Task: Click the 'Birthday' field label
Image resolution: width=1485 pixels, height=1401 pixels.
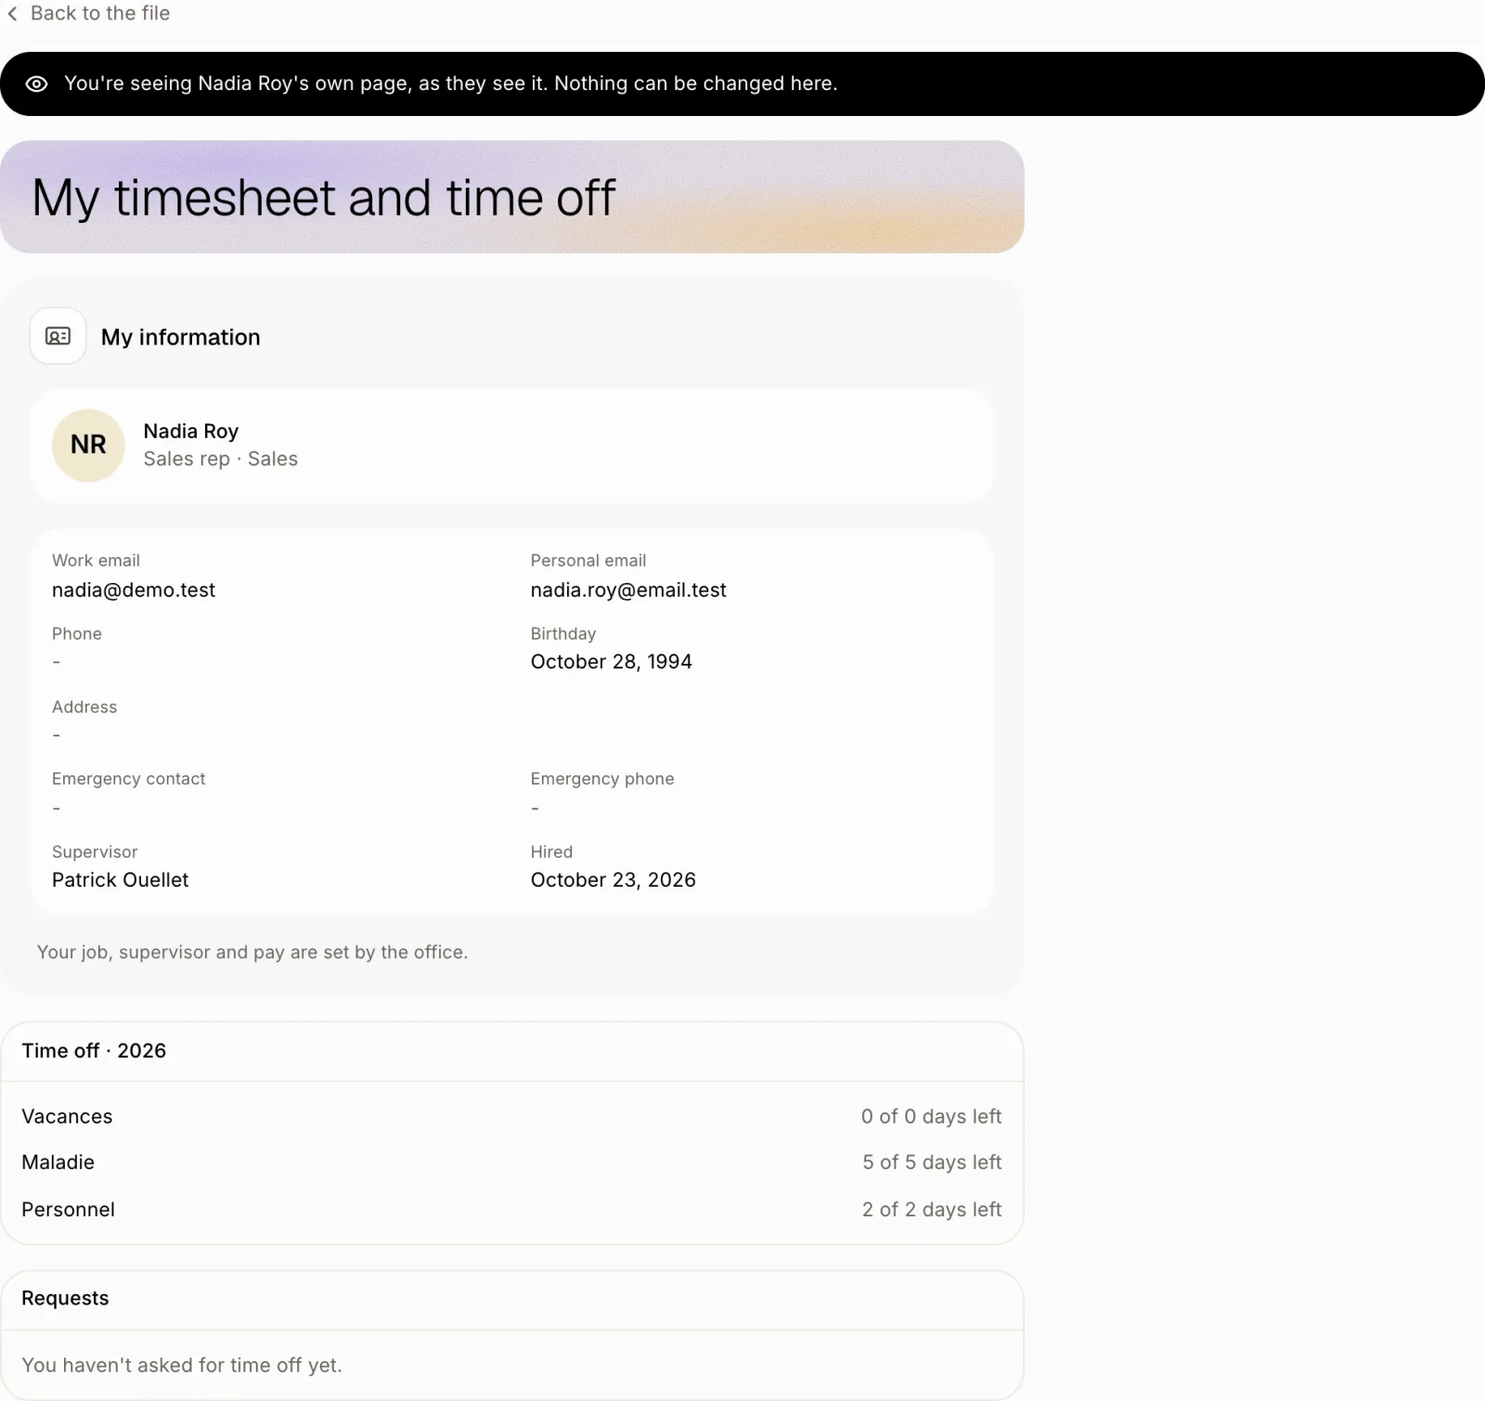Action: [563, 634]
